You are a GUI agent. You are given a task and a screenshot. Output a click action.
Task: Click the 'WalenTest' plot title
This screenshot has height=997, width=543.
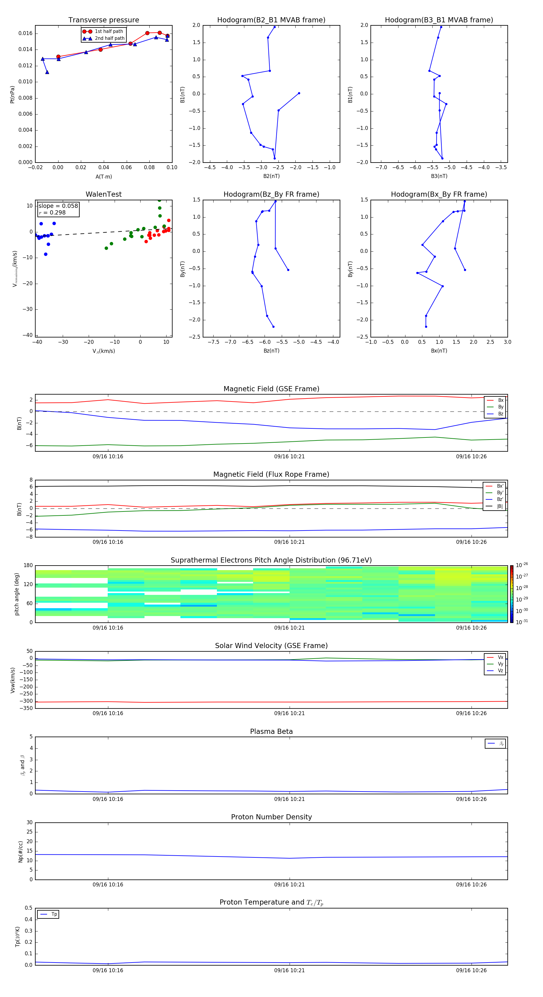(x=103, y=194)
